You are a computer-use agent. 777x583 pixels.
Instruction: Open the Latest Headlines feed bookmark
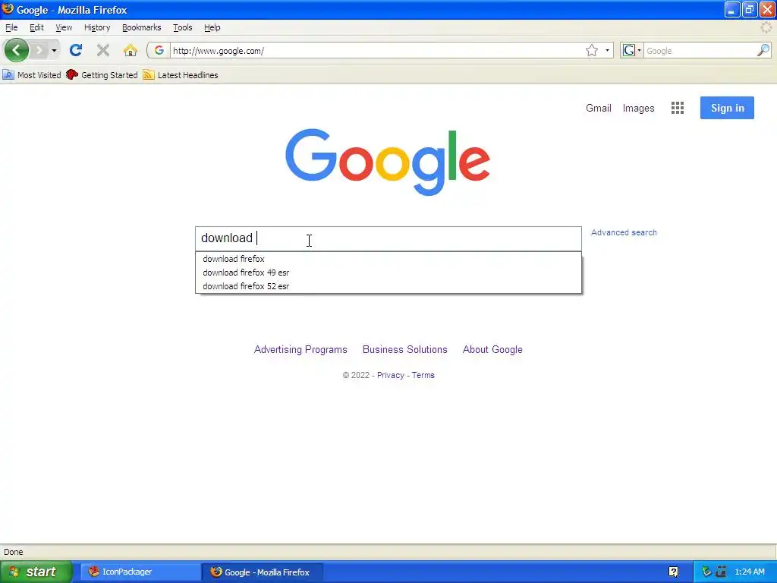coord(181,75)
